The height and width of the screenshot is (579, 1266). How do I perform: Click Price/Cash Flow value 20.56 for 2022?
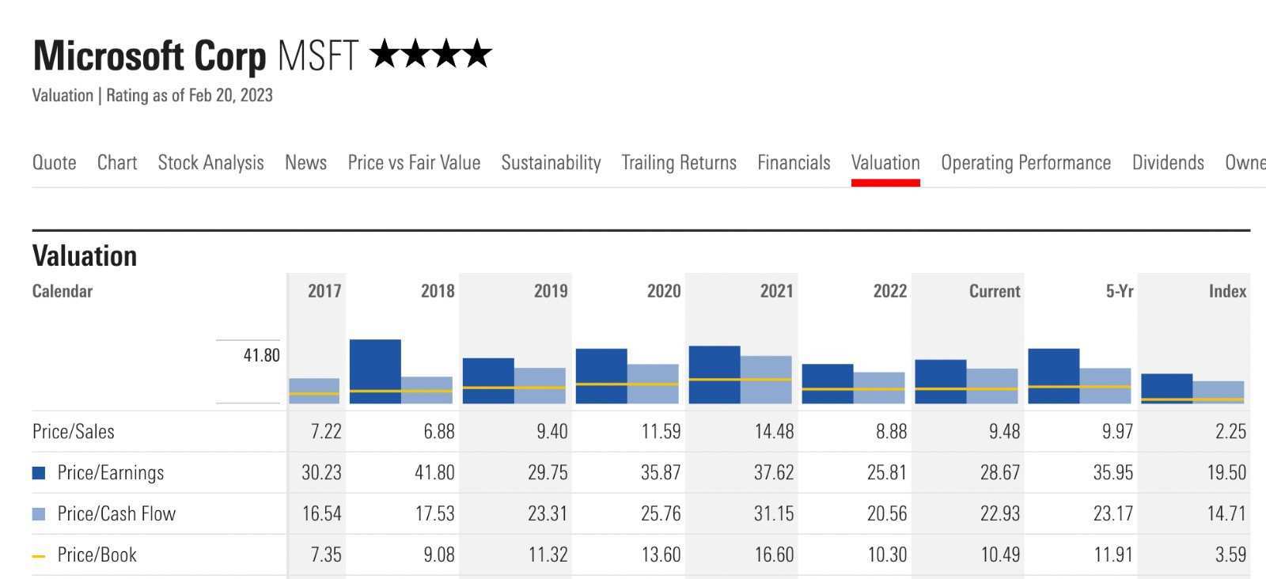coord(887,514)
